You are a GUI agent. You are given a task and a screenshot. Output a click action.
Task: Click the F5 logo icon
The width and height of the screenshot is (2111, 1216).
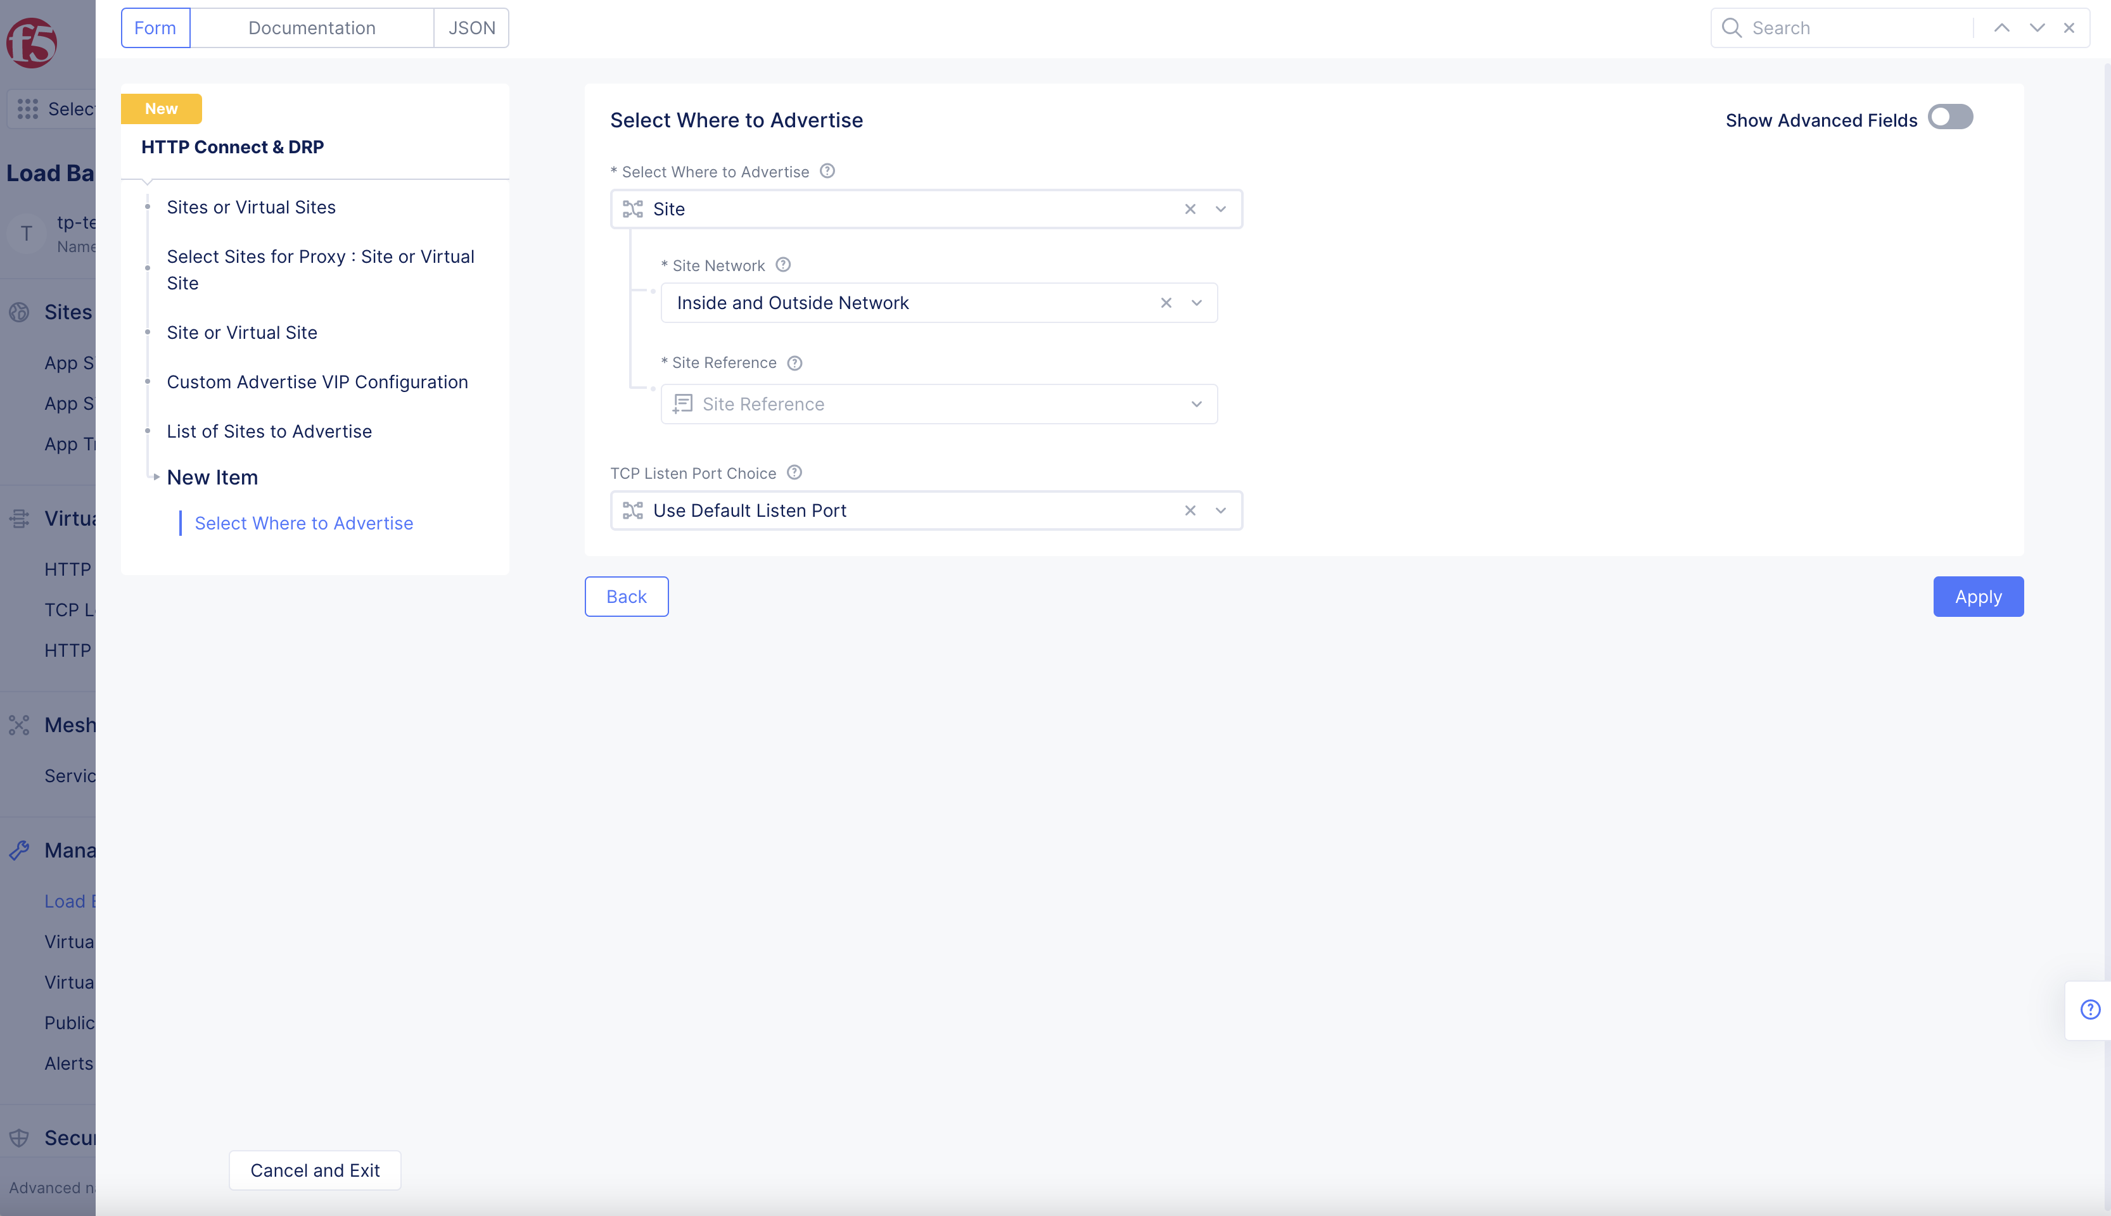[x=32, y=42]
